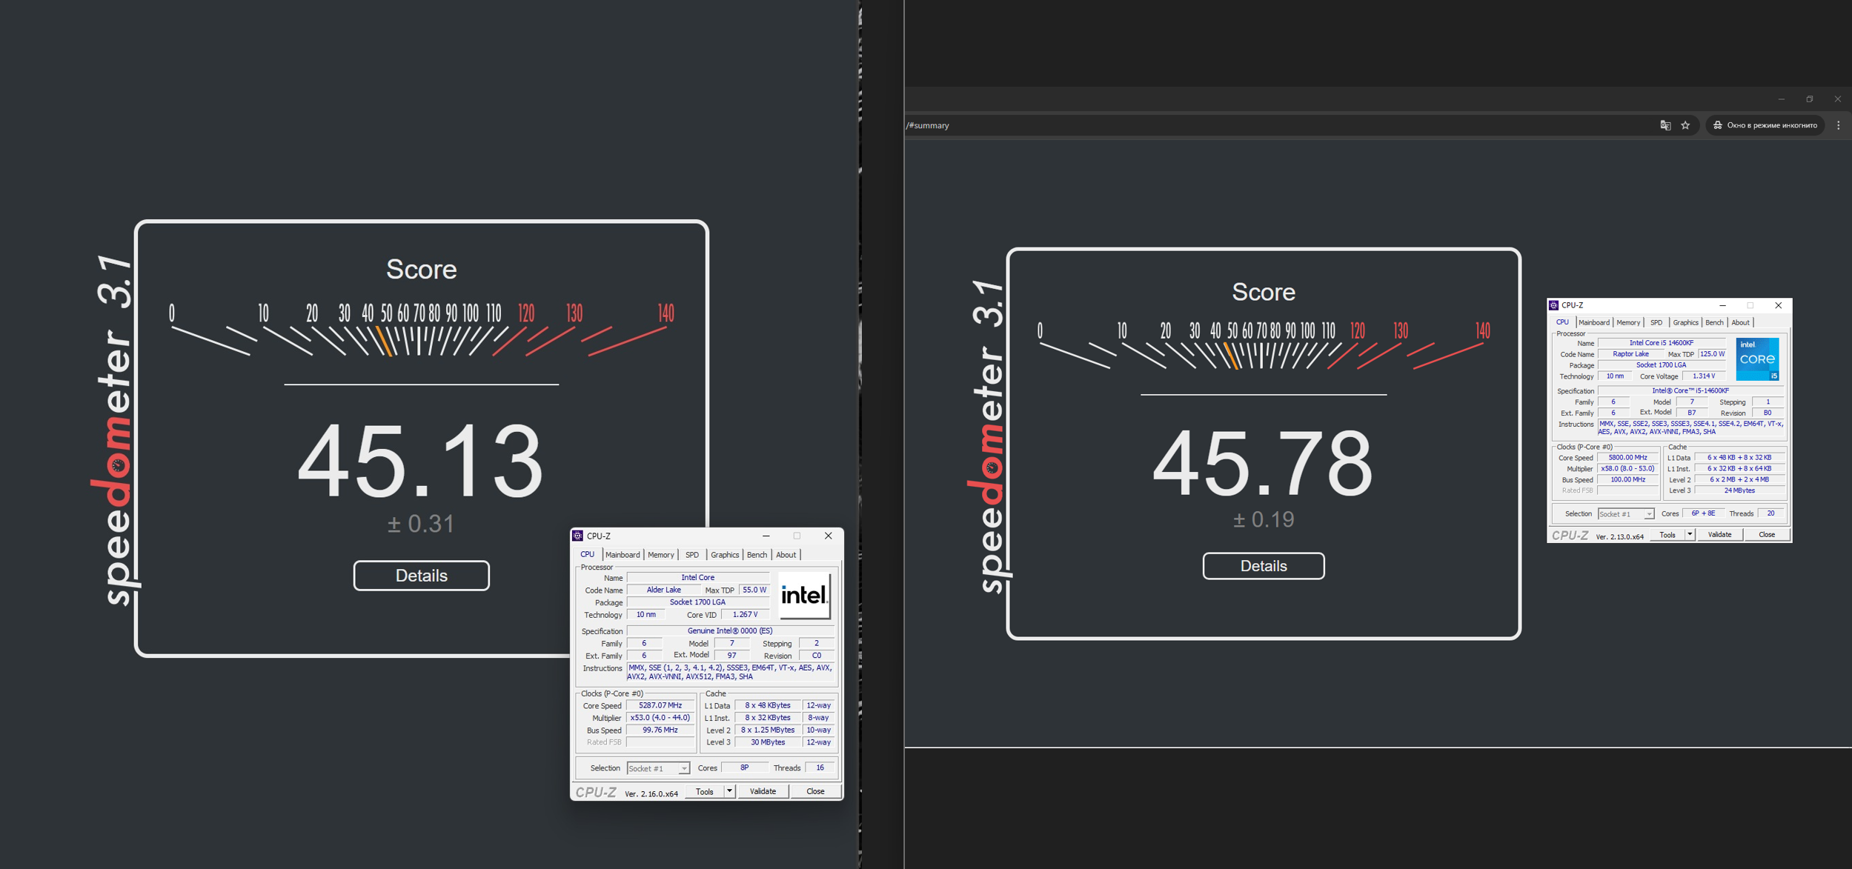Click multiplier value 'x58.0 (8.0 - 53.0)'
Screen dimensions: 1852x869
1627,469
